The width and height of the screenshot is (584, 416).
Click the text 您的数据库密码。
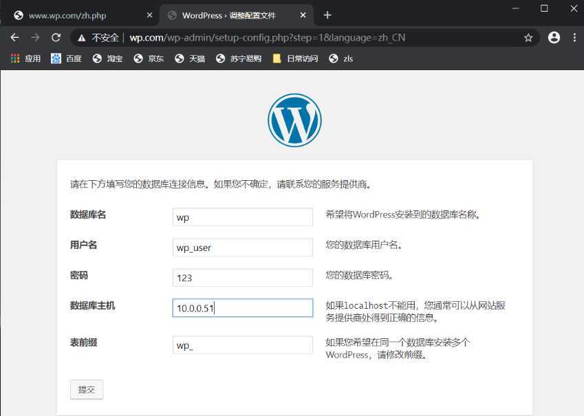pos(360,275)
